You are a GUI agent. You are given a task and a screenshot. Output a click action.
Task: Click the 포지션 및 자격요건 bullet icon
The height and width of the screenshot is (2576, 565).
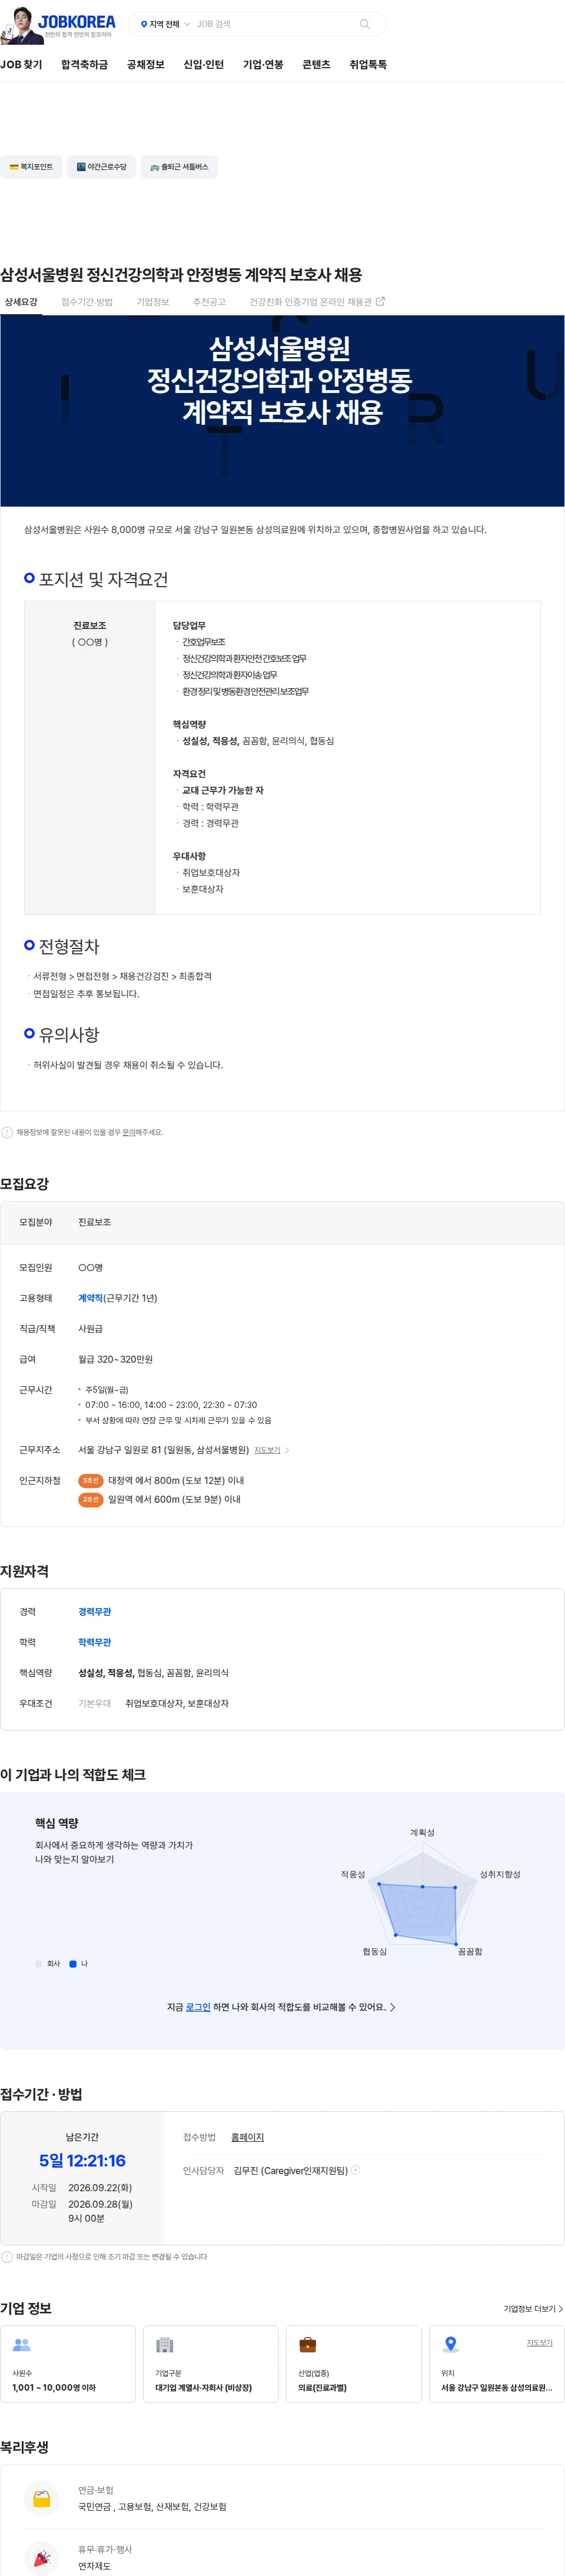[x=29, y=578]
